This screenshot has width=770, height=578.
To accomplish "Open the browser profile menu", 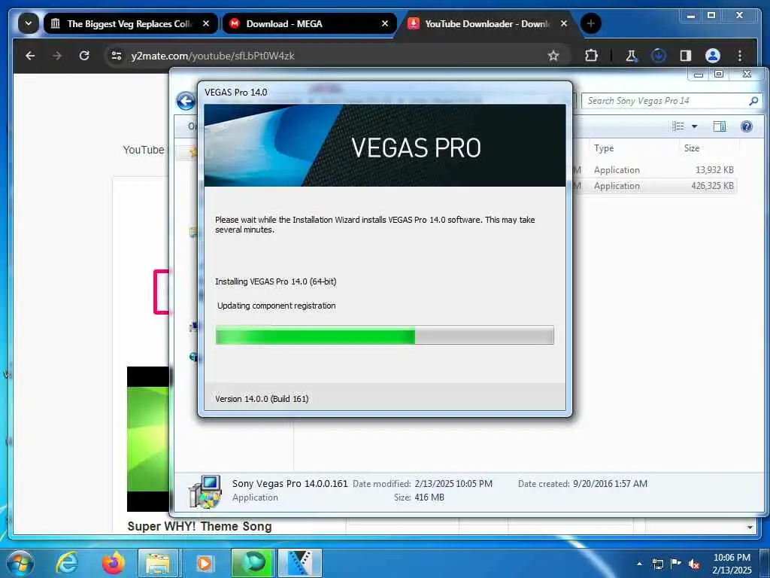I will point(713,56).
